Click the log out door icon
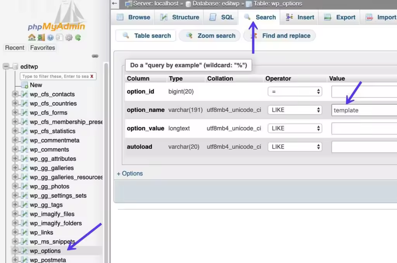Image resolution: width=397 pixels, height=263 pixels. click(41, 38)
